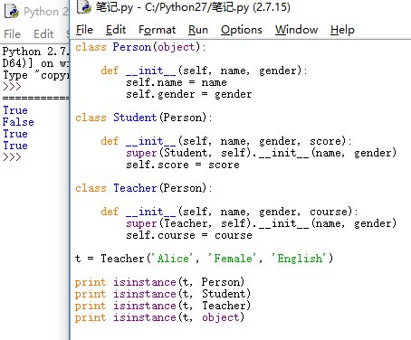Click Edit menu in Python Shell window

pyautogui.click(x=43, y=33)
